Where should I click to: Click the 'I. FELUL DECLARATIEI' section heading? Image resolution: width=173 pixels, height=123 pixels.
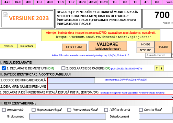pos(16,63)
